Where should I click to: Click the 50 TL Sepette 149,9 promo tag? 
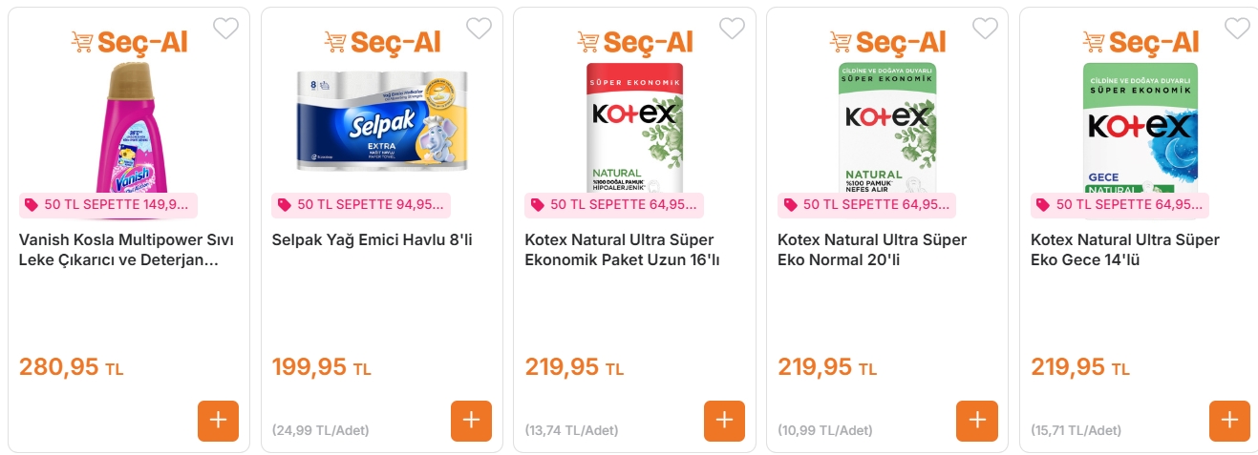(x=108, y=205)
